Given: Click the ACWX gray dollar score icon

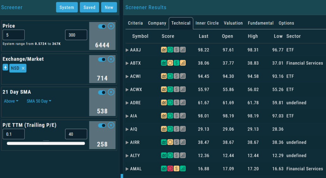Looking at the screenshot, I should [x=176, y=89].
